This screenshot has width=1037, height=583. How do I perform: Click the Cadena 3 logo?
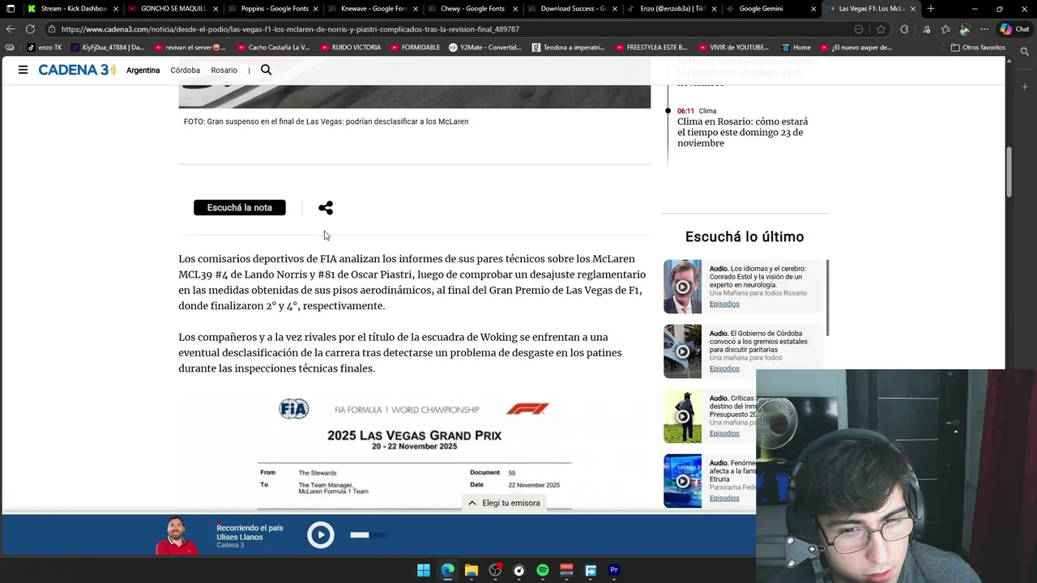(77, 70)
